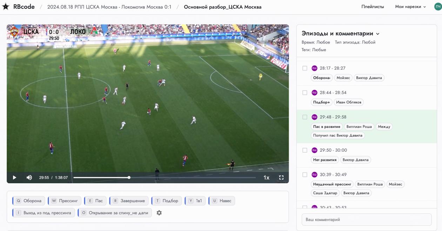Play the video
The height and width of the screenshot is (231, 442).
coord(14,178)
